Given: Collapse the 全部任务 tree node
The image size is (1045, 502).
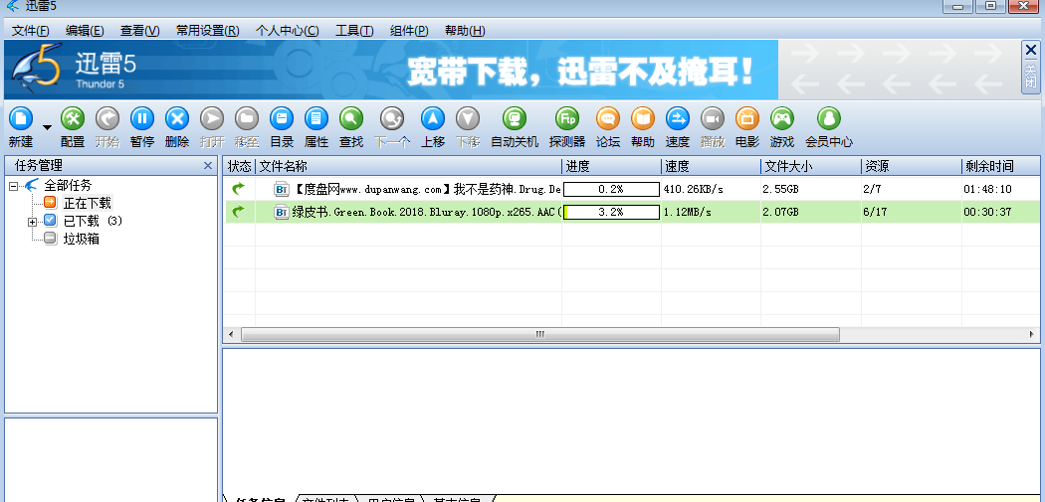Looking at the screenshot, I should click(x=13, y=186).
